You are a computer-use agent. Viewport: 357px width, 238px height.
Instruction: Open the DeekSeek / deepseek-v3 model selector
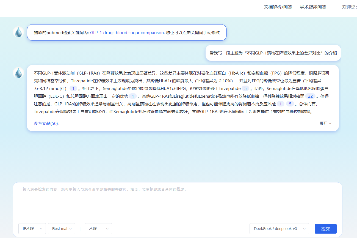point(279,229)
